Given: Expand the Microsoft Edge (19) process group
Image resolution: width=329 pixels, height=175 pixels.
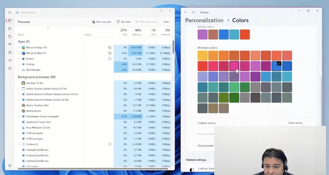Looking at the screenshot, I should (x=19, y=47).
